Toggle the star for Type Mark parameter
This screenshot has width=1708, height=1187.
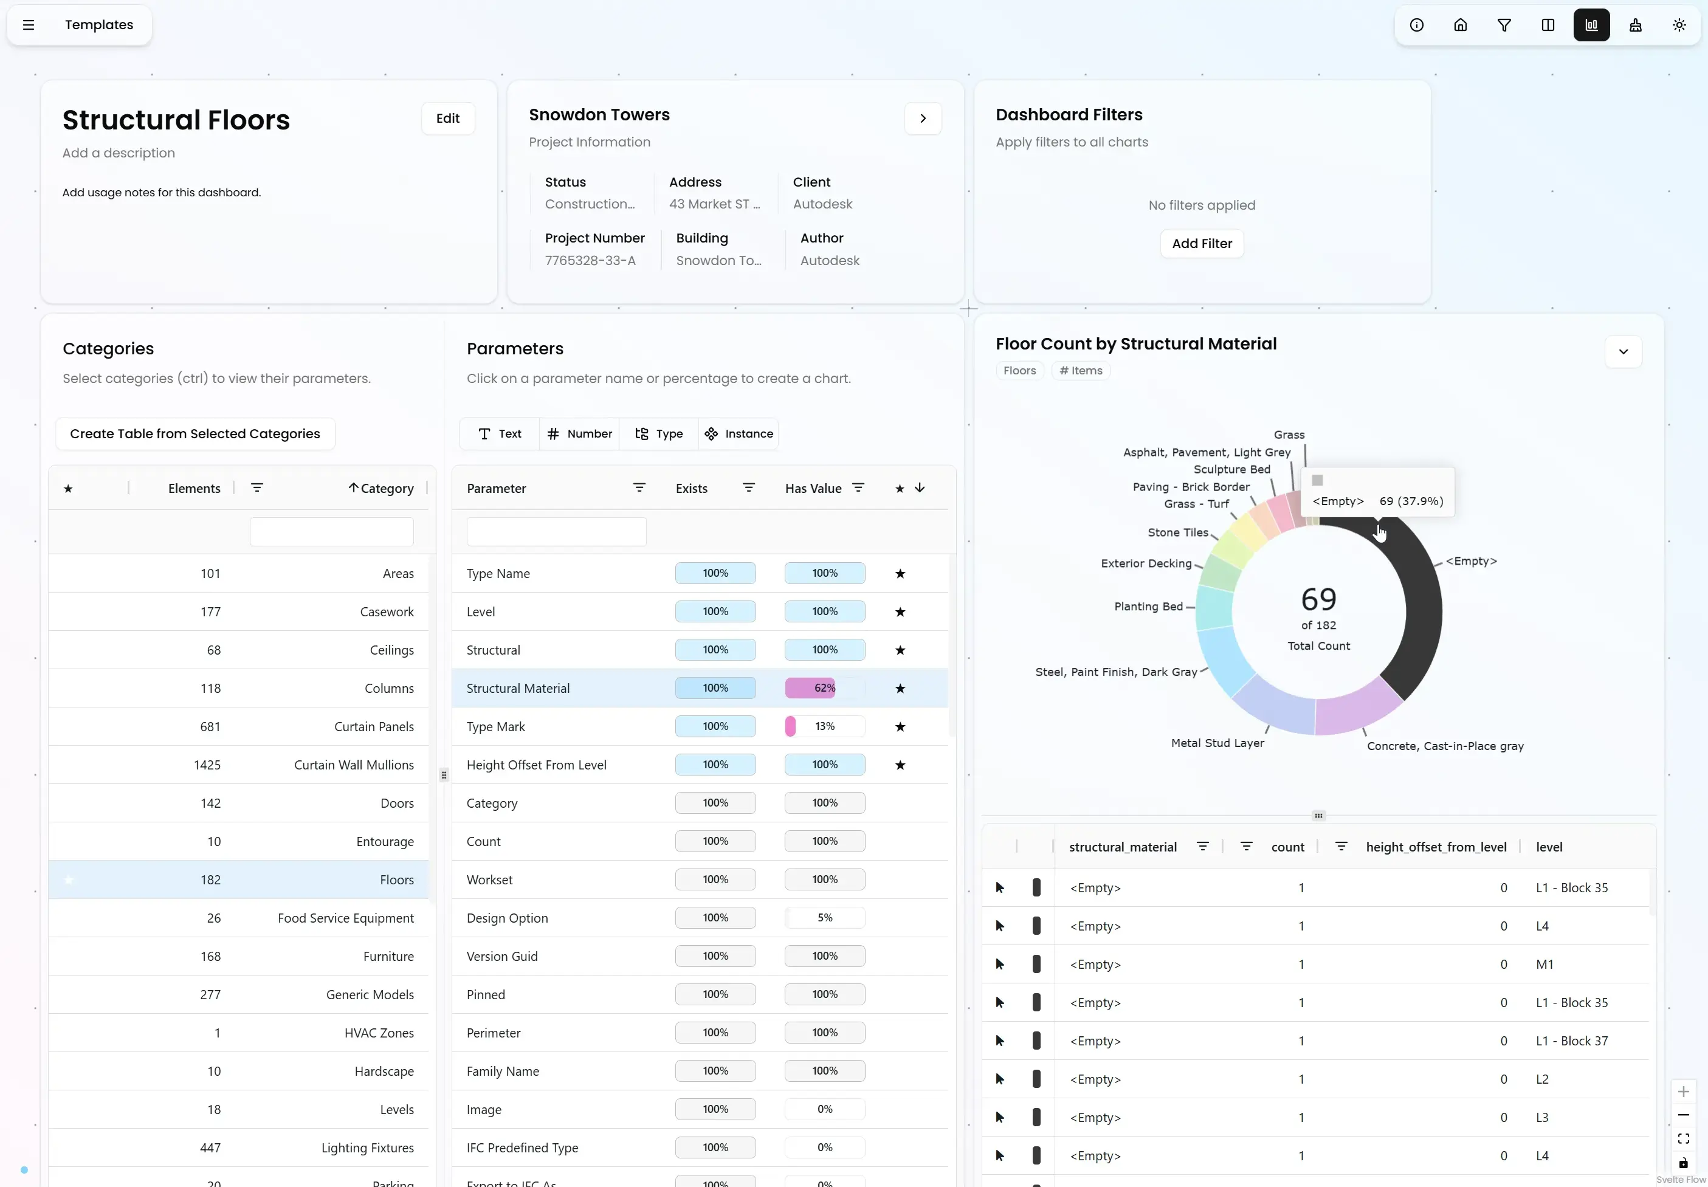(900, 727)
